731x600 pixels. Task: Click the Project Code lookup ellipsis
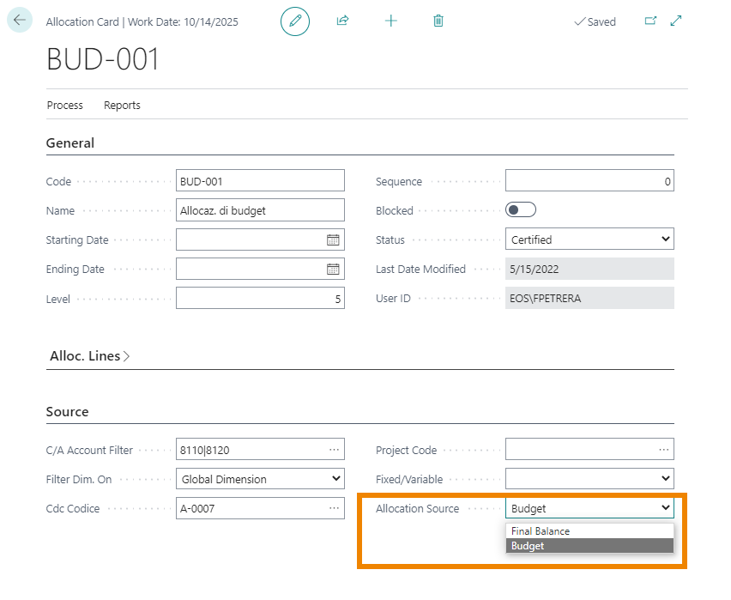(663, 449)
